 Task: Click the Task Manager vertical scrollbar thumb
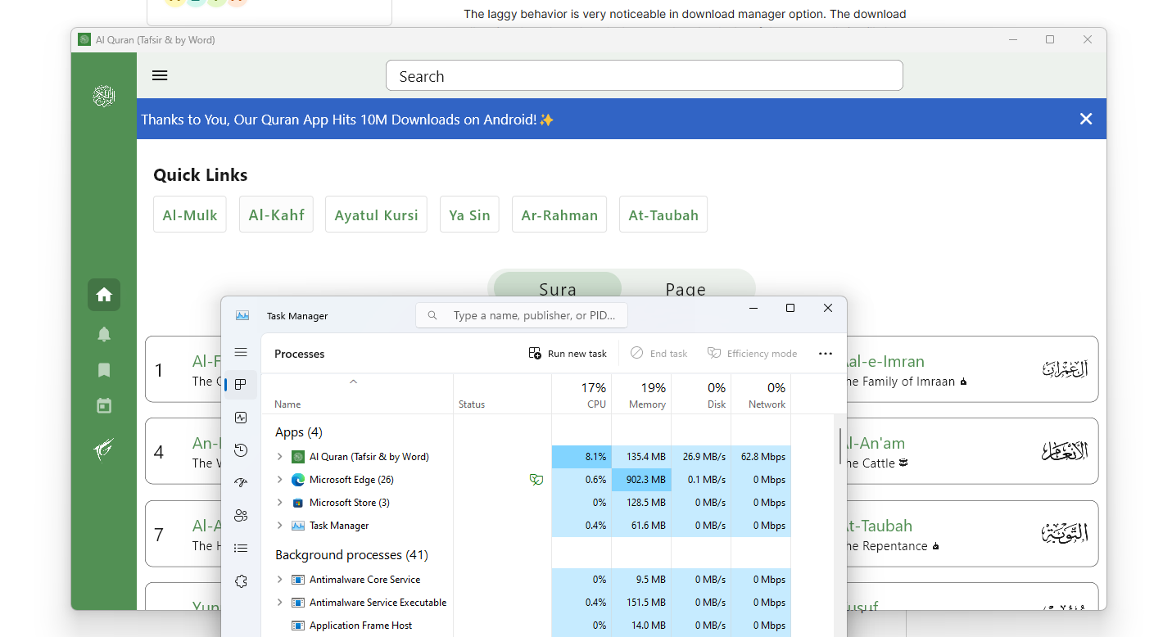tap(839, 446)
